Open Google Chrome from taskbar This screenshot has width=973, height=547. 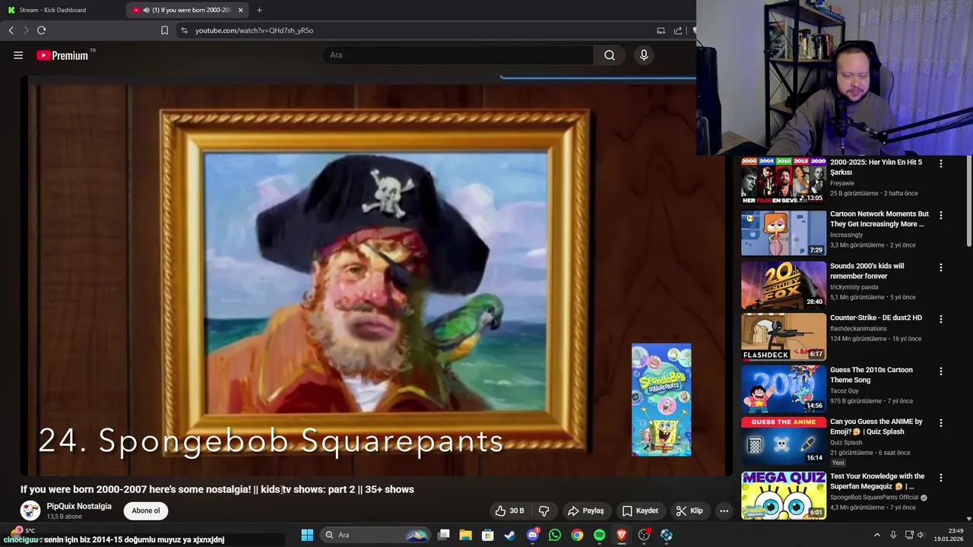click(577, 535)
